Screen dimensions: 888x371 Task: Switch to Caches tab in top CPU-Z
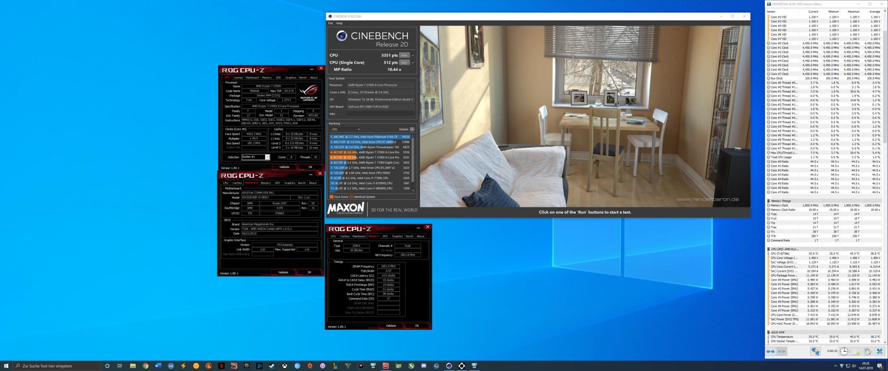238,77
